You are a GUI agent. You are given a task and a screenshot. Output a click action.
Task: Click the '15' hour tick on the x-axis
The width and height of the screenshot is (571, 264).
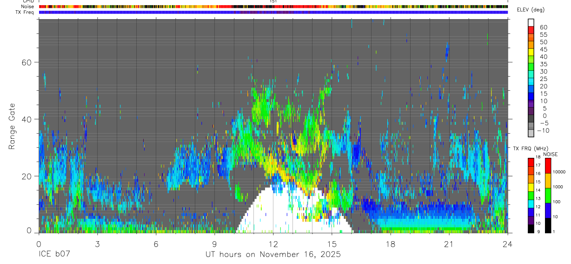coord(332,244)
